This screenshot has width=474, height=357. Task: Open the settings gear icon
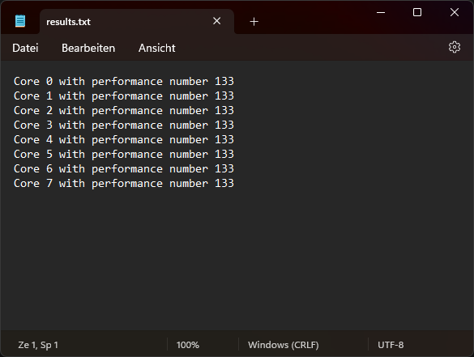click(x=455, y=48)
